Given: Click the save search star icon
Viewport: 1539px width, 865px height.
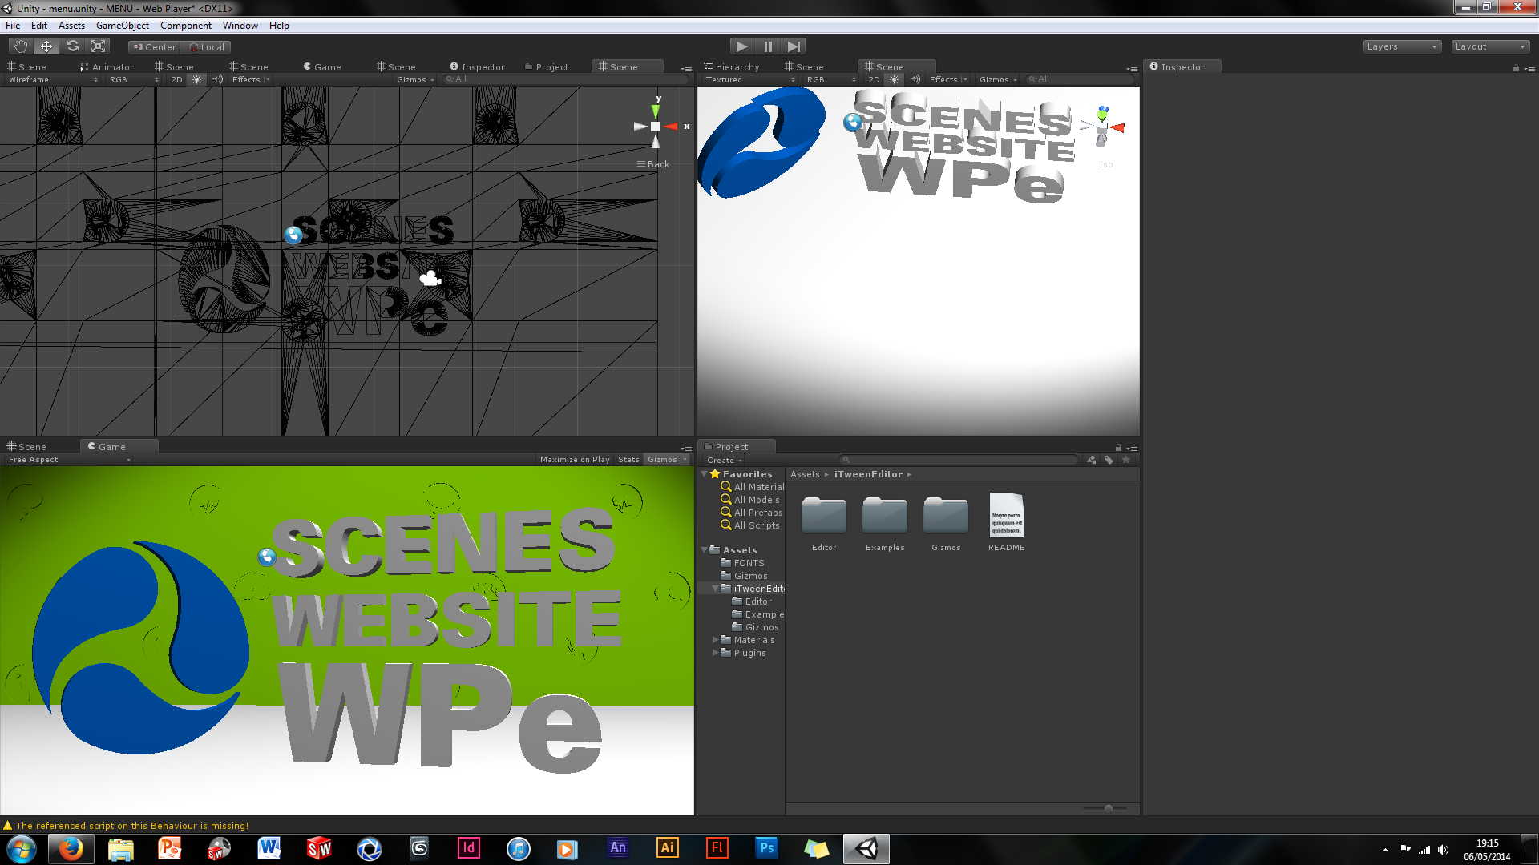Looking at the screenshot, I should 1126,460.
